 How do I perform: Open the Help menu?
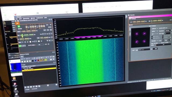click(x=45, y=18)
